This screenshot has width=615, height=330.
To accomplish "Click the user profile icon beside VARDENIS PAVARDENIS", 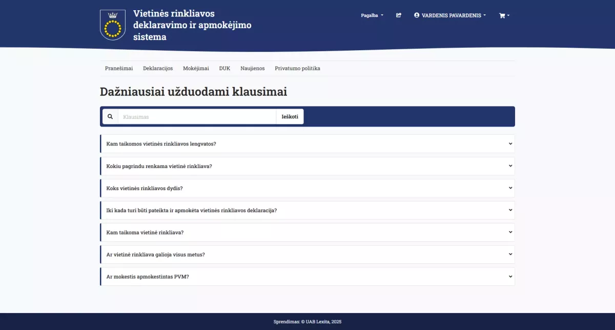I will [416, 15].
